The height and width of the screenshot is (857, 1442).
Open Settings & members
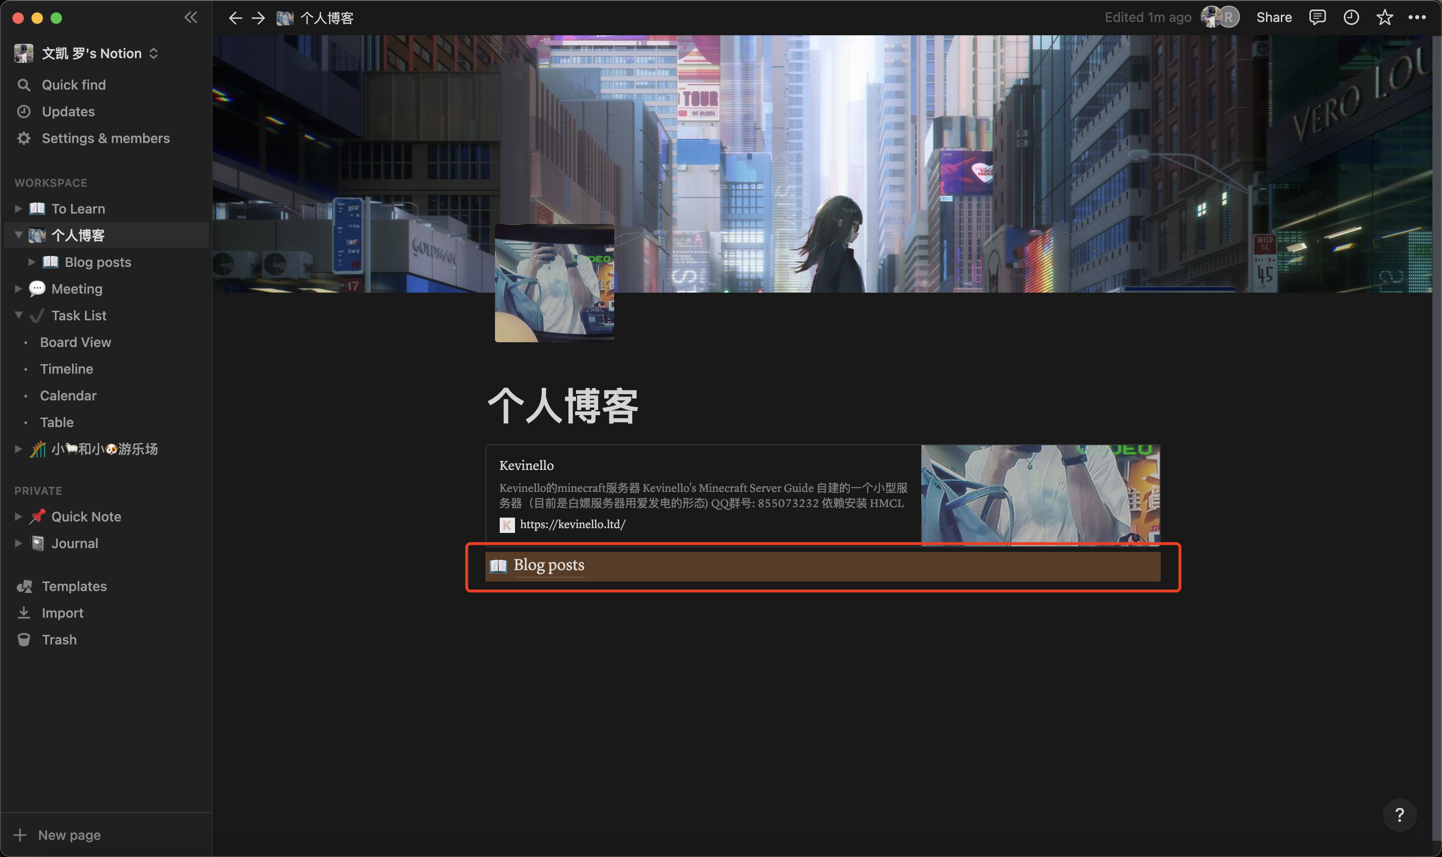[105, 138]
